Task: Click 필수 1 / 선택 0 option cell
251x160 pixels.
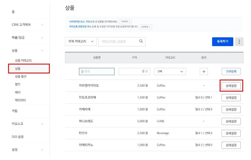Action: [x=204, y=133]
